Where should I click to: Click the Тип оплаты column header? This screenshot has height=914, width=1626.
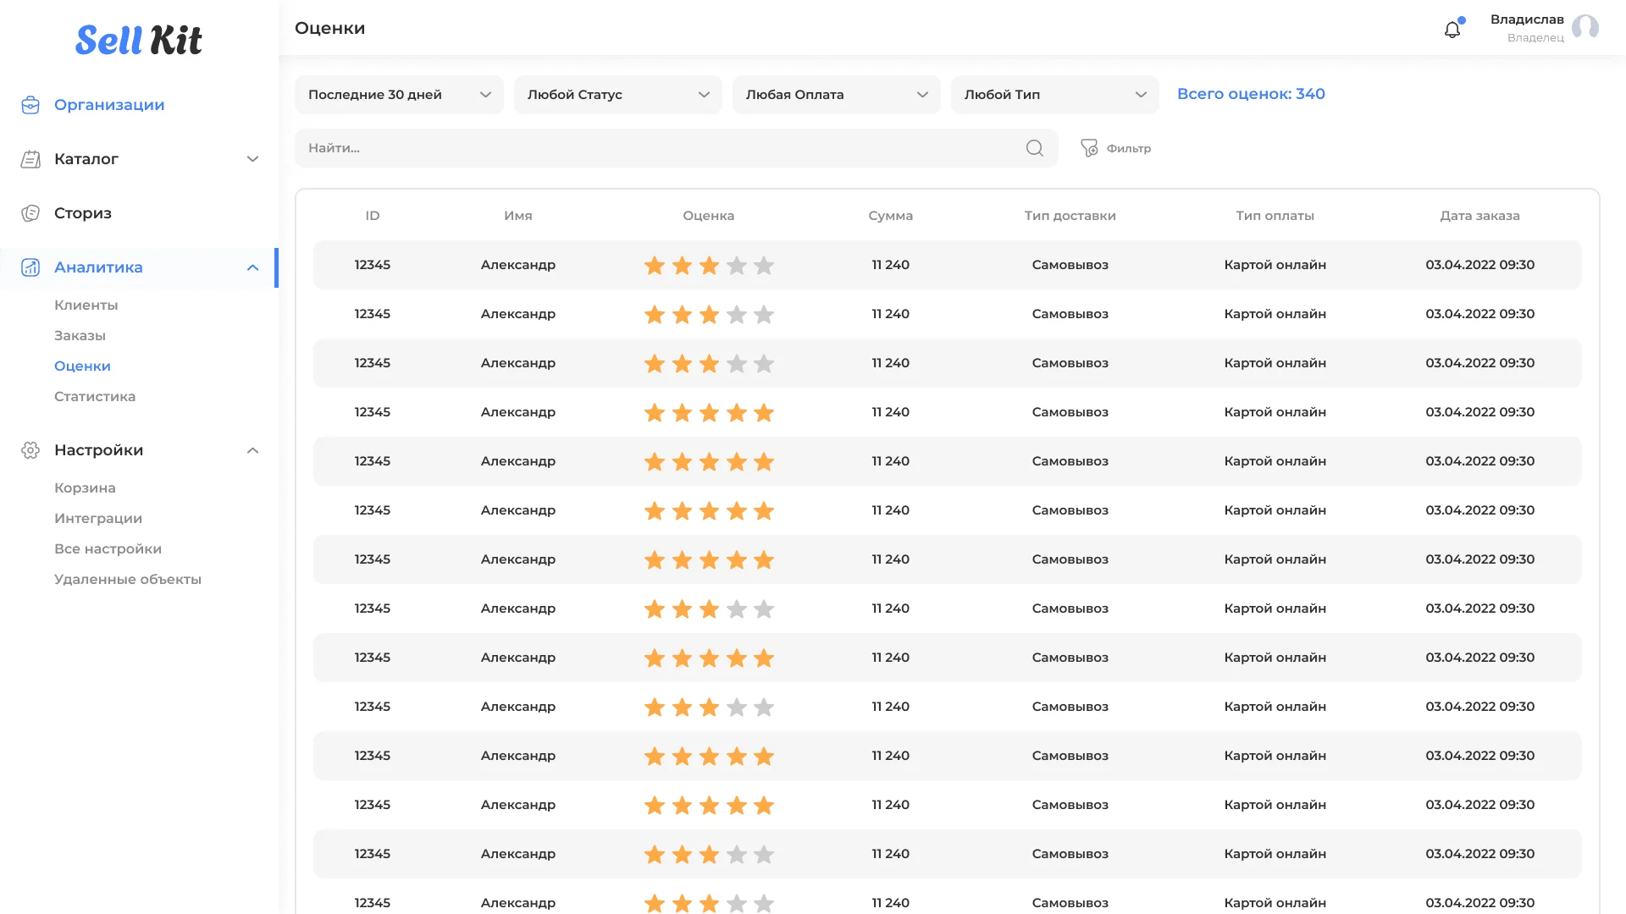pyautogui.click(x=1275, y=216)
